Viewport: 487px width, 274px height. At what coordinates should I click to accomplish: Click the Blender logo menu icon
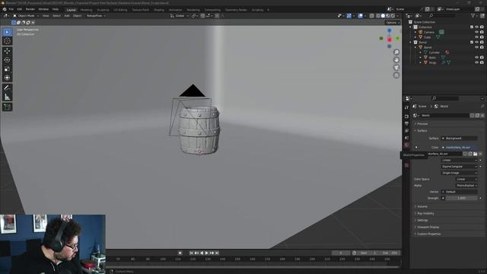pos(5,9)
